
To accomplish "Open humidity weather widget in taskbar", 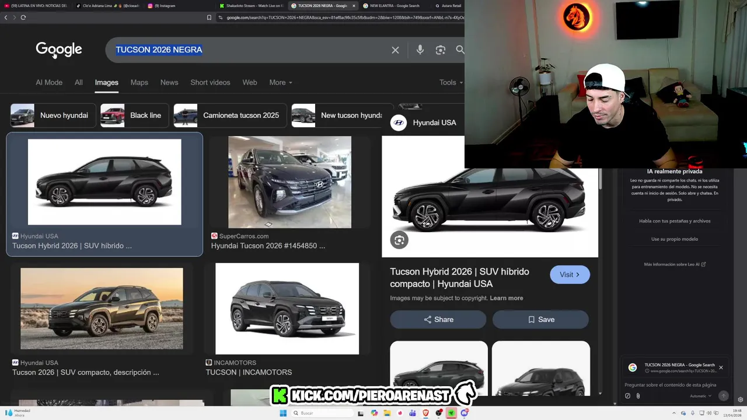I will pos(18,412).
